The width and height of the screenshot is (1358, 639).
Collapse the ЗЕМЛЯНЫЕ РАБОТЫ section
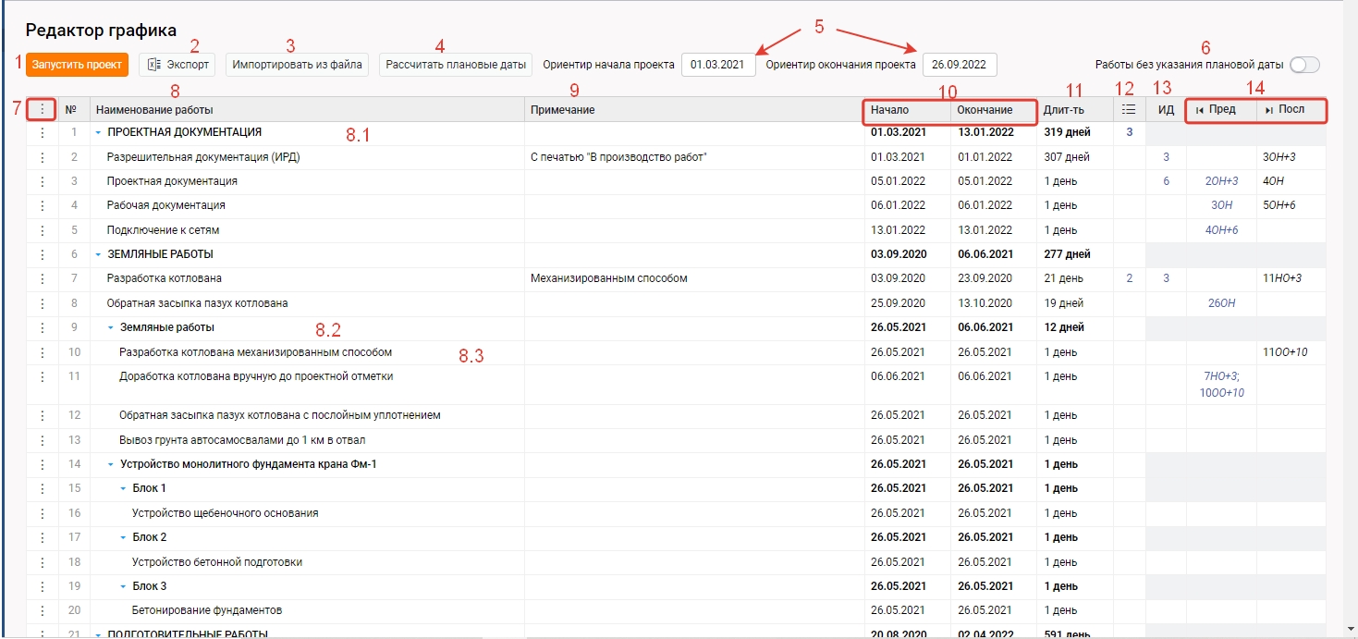98,254
